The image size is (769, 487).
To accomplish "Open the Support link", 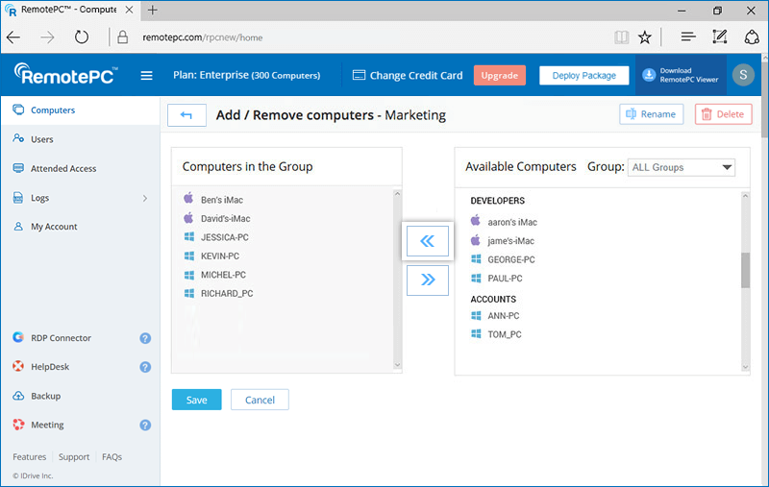I will point(74,456).
